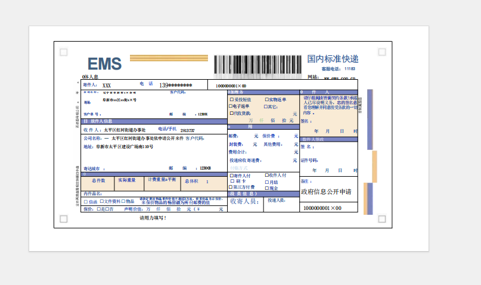Tick the 文件资料 item type box
Screen dimensions: 481x285
point(101,201)
